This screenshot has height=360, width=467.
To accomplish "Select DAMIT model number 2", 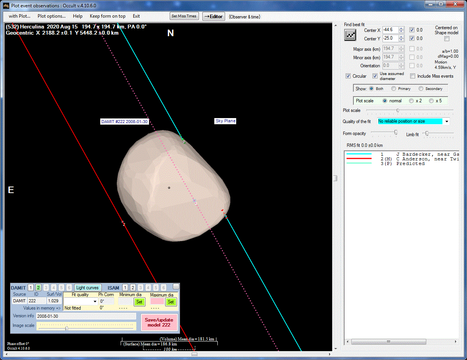I will [38, 288].
